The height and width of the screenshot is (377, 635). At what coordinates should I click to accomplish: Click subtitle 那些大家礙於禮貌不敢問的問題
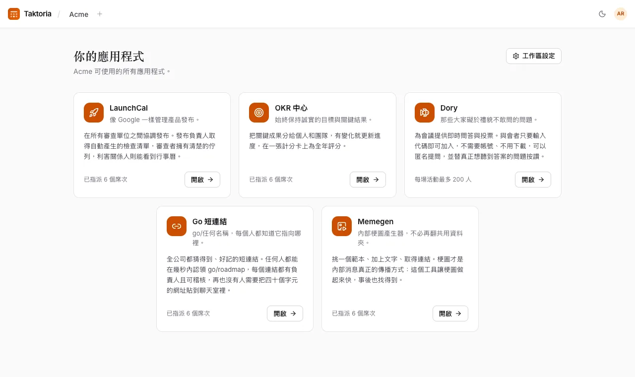point(489,120)
